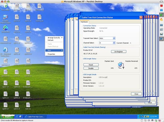
Task: Click the Reset button under USB Dongle Status
Action: coord(91,65)
